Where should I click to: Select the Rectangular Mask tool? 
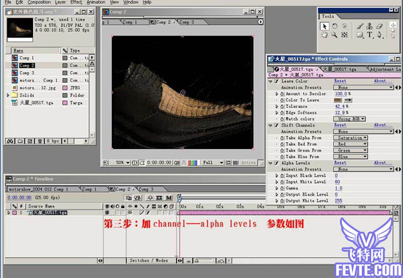tap(360, 35)
